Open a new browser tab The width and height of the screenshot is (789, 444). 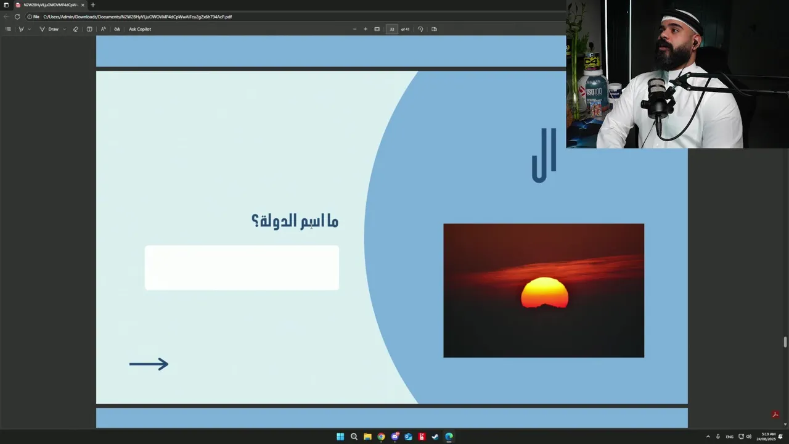pyautogui.click(x=93, y=5)
